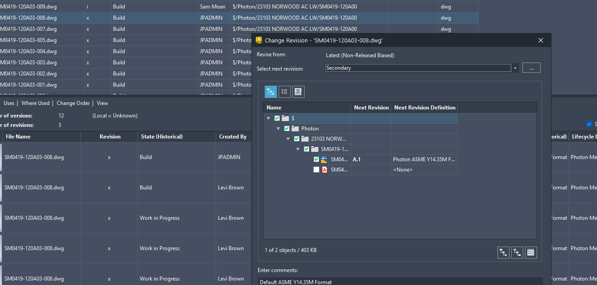Sort by Next Revision Definition column header
597x285 pixels.
(x=424, y=108)
